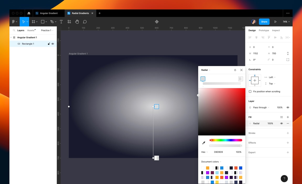Enable Fix position when scrolling
302x184 pixels.
click(x=250, y=91)
